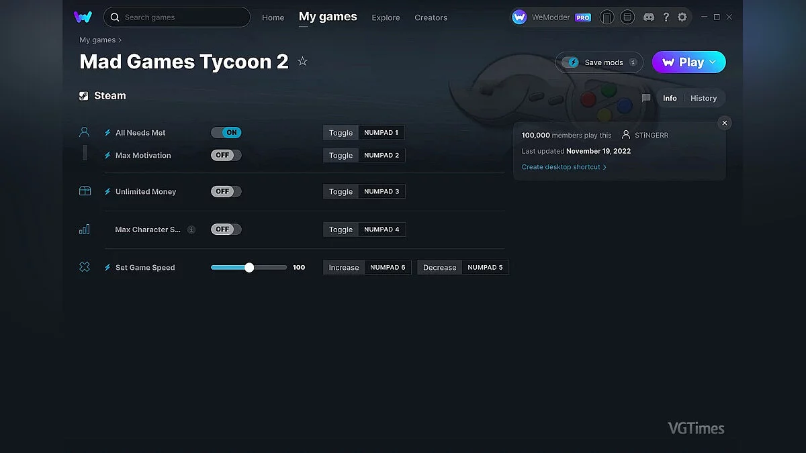
Task: Favorite the game with the star icon
Action: pos(302,61)
